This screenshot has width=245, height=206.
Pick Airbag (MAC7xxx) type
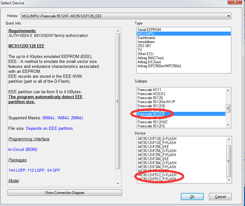click(x=151, y=58)
